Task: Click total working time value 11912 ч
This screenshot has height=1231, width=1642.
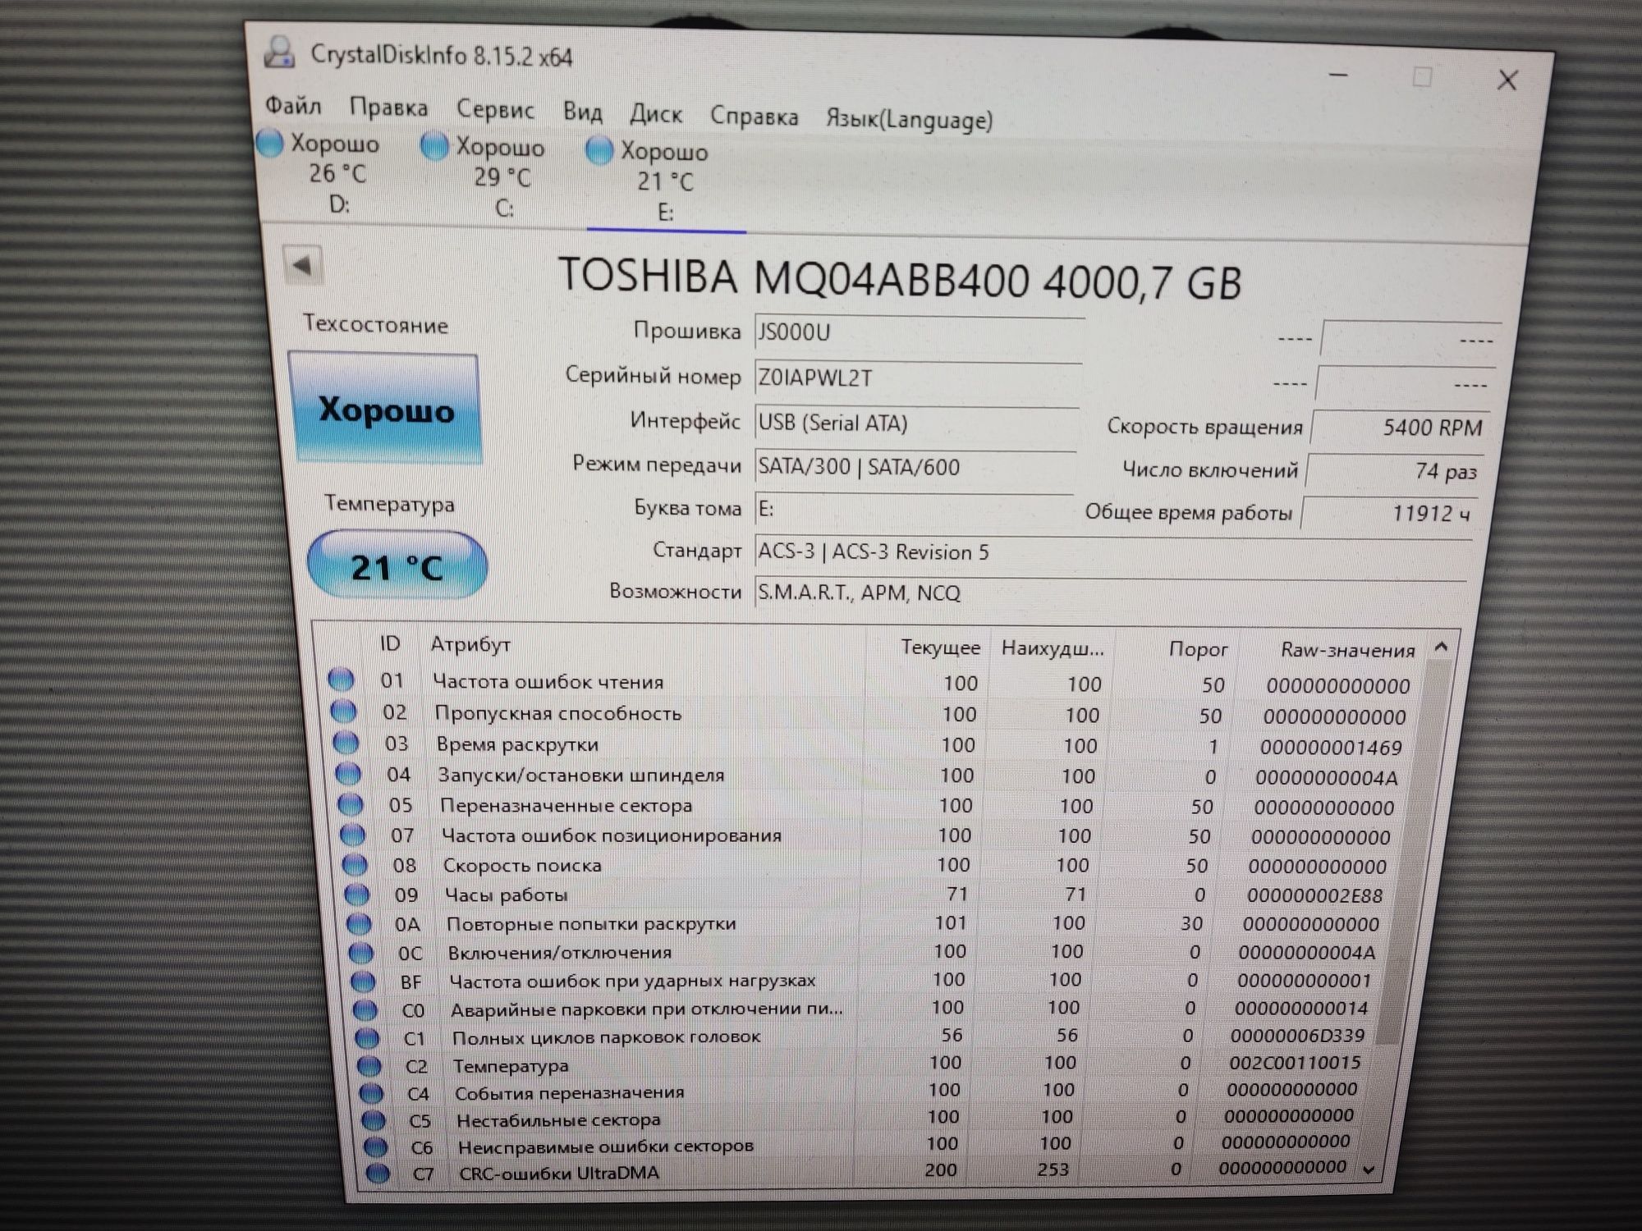Action: tap(1391, 514)
